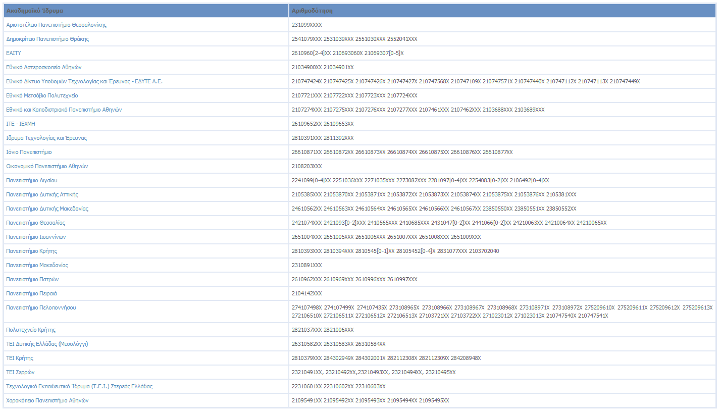721x412 pixels.
Task: Open Χαροκόπειο Πανεπιστήμιο Αθηνών link
Action: point(47,400)
